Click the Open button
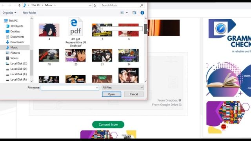 (111, 94)
